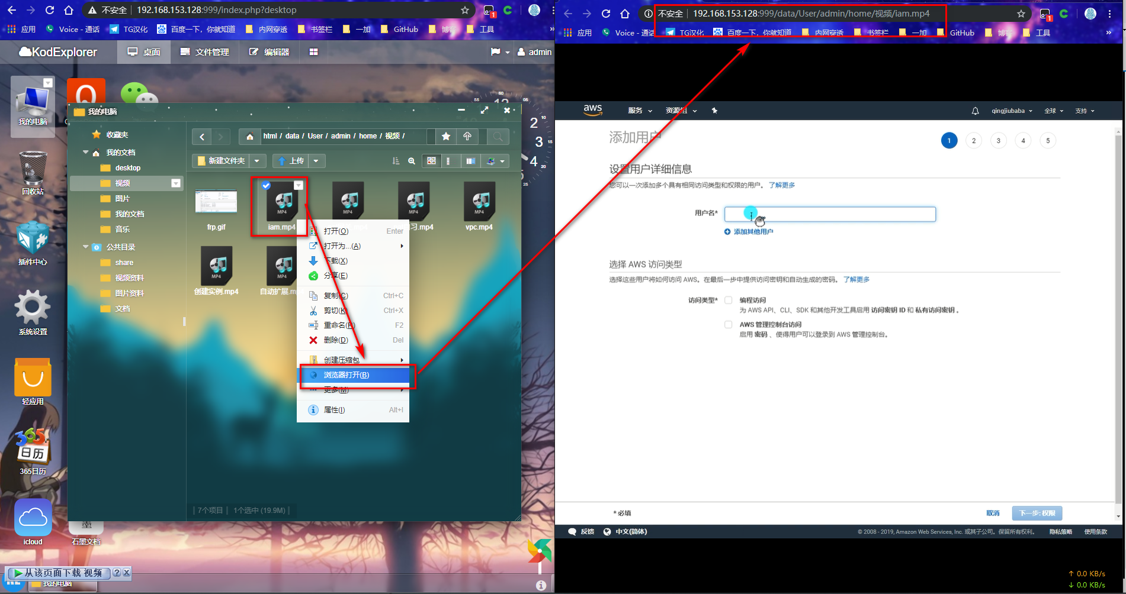Image resolution: width=1126 pixels, height=594 pixels.
Task: Click the home icon in path bar
Action: click(x=250, y=137)
